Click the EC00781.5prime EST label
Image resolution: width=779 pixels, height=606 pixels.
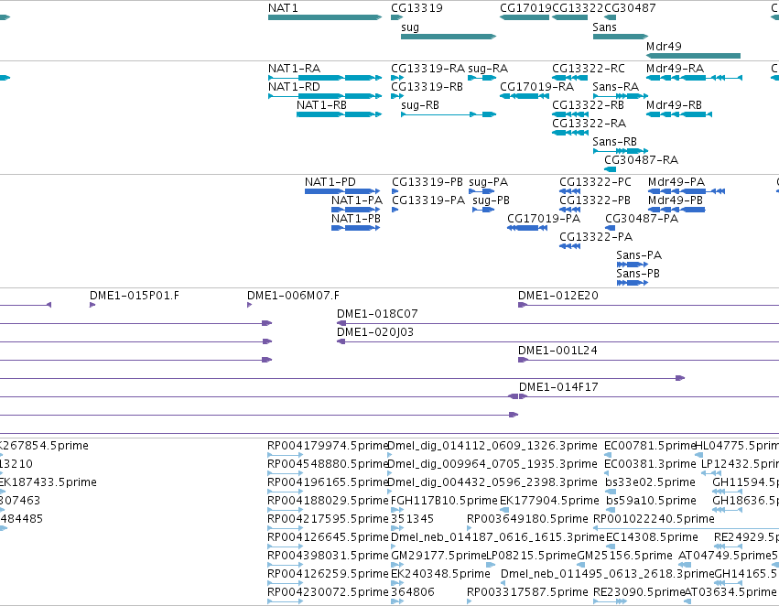[x=650, y=446]
